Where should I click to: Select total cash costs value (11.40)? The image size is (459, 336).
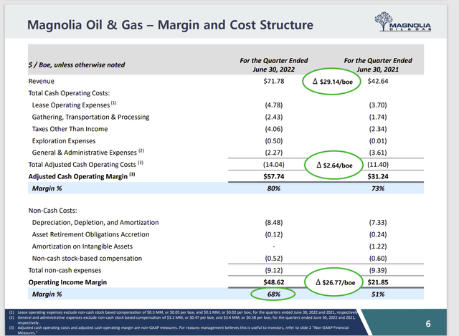pos(378,165)
